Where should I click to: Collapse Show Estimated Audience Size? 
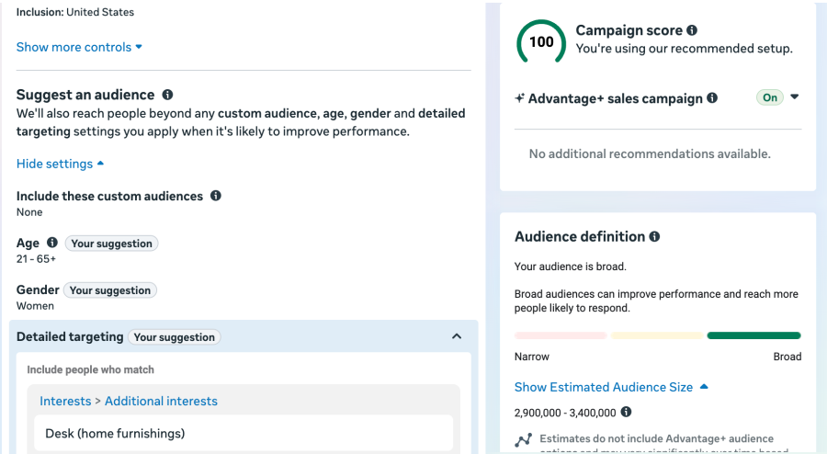pyautogui.click(x=611, y=387)
